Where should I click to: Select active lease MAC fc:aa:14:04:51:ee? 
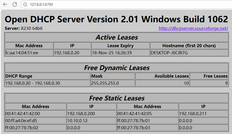pos(22,53)
